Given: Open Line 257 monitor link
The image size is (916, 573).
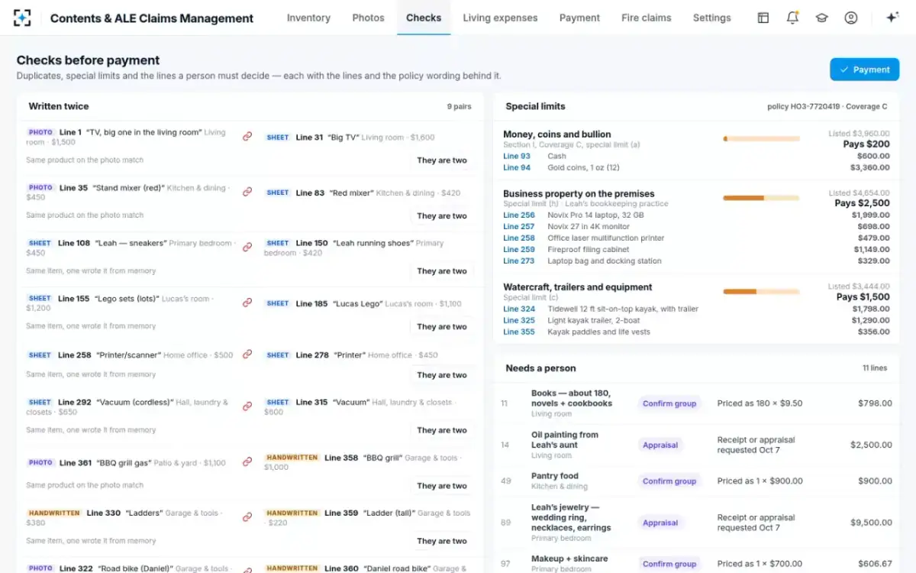Looking at the screenshot, I should tap(519, 227).
